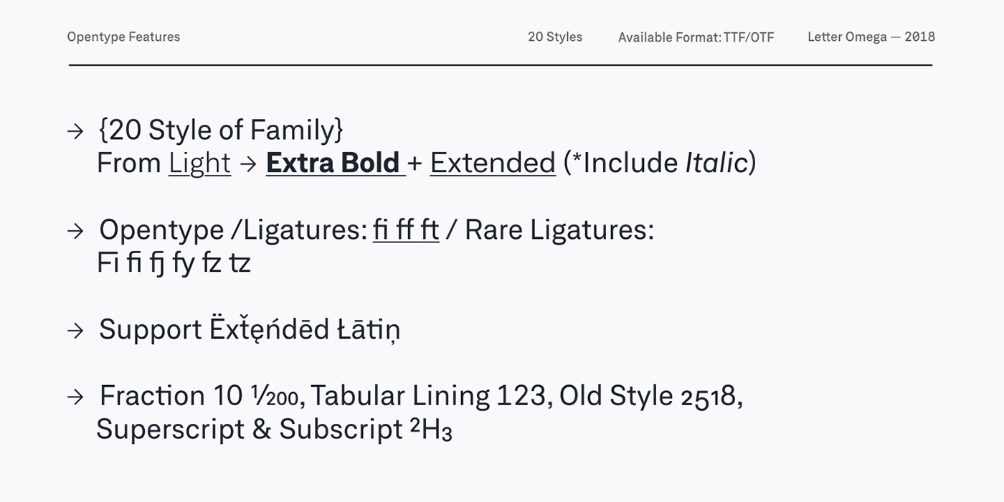Open the underlined "Light" link

tap(199, 164)
